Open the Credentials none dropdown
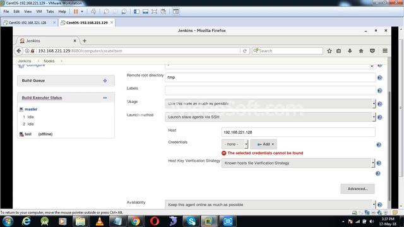The height and width of the screenshot is (227, 404). (235, 144)
